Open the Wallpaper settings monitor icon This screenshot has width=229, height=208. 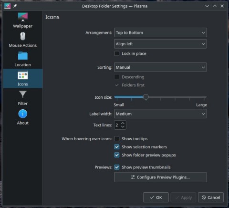pos(23,17)
